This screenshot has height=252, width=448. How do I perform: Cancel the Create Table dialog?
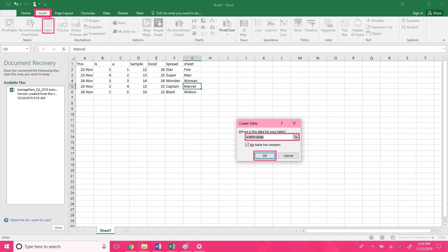[x=288, y=156]
